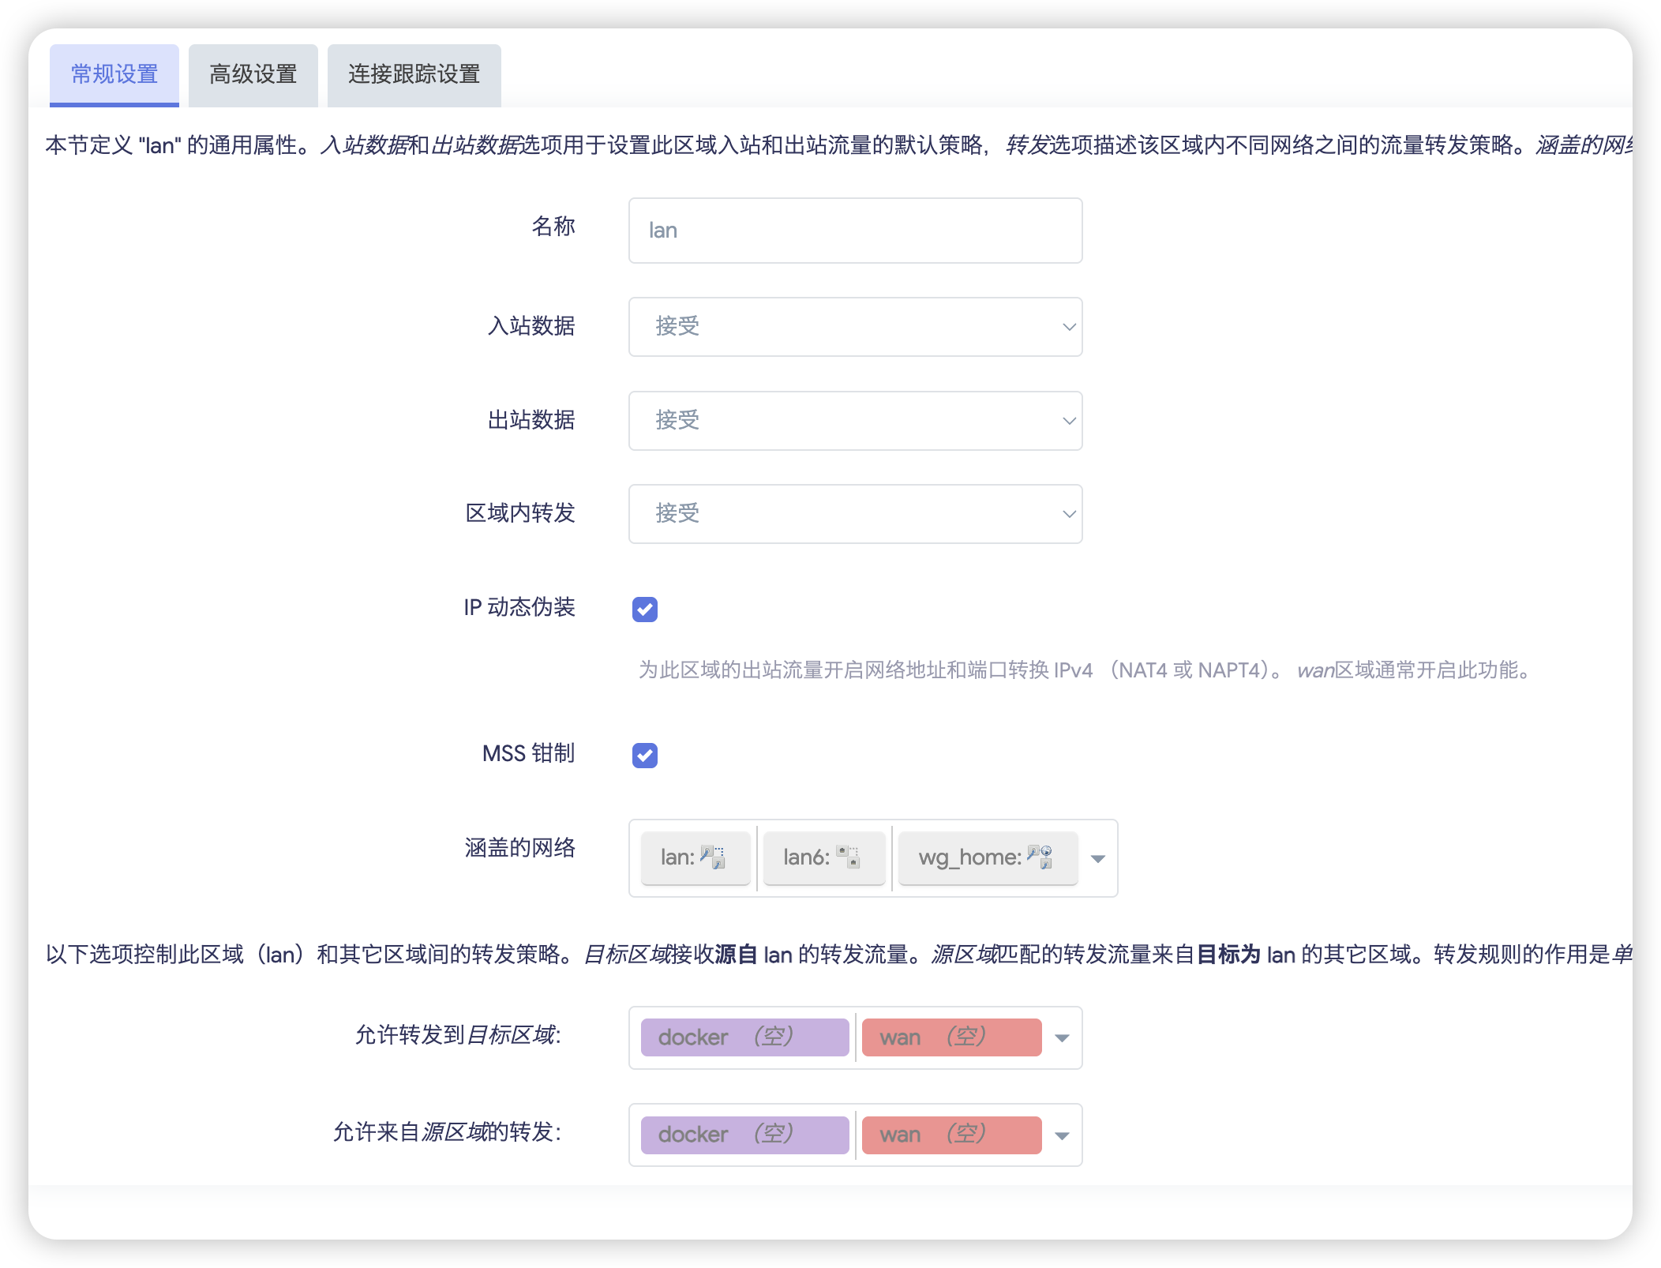Uncheck the MSS 钳制 checkbox
Screen dimensions: 1661x1268
pos(645,755)
